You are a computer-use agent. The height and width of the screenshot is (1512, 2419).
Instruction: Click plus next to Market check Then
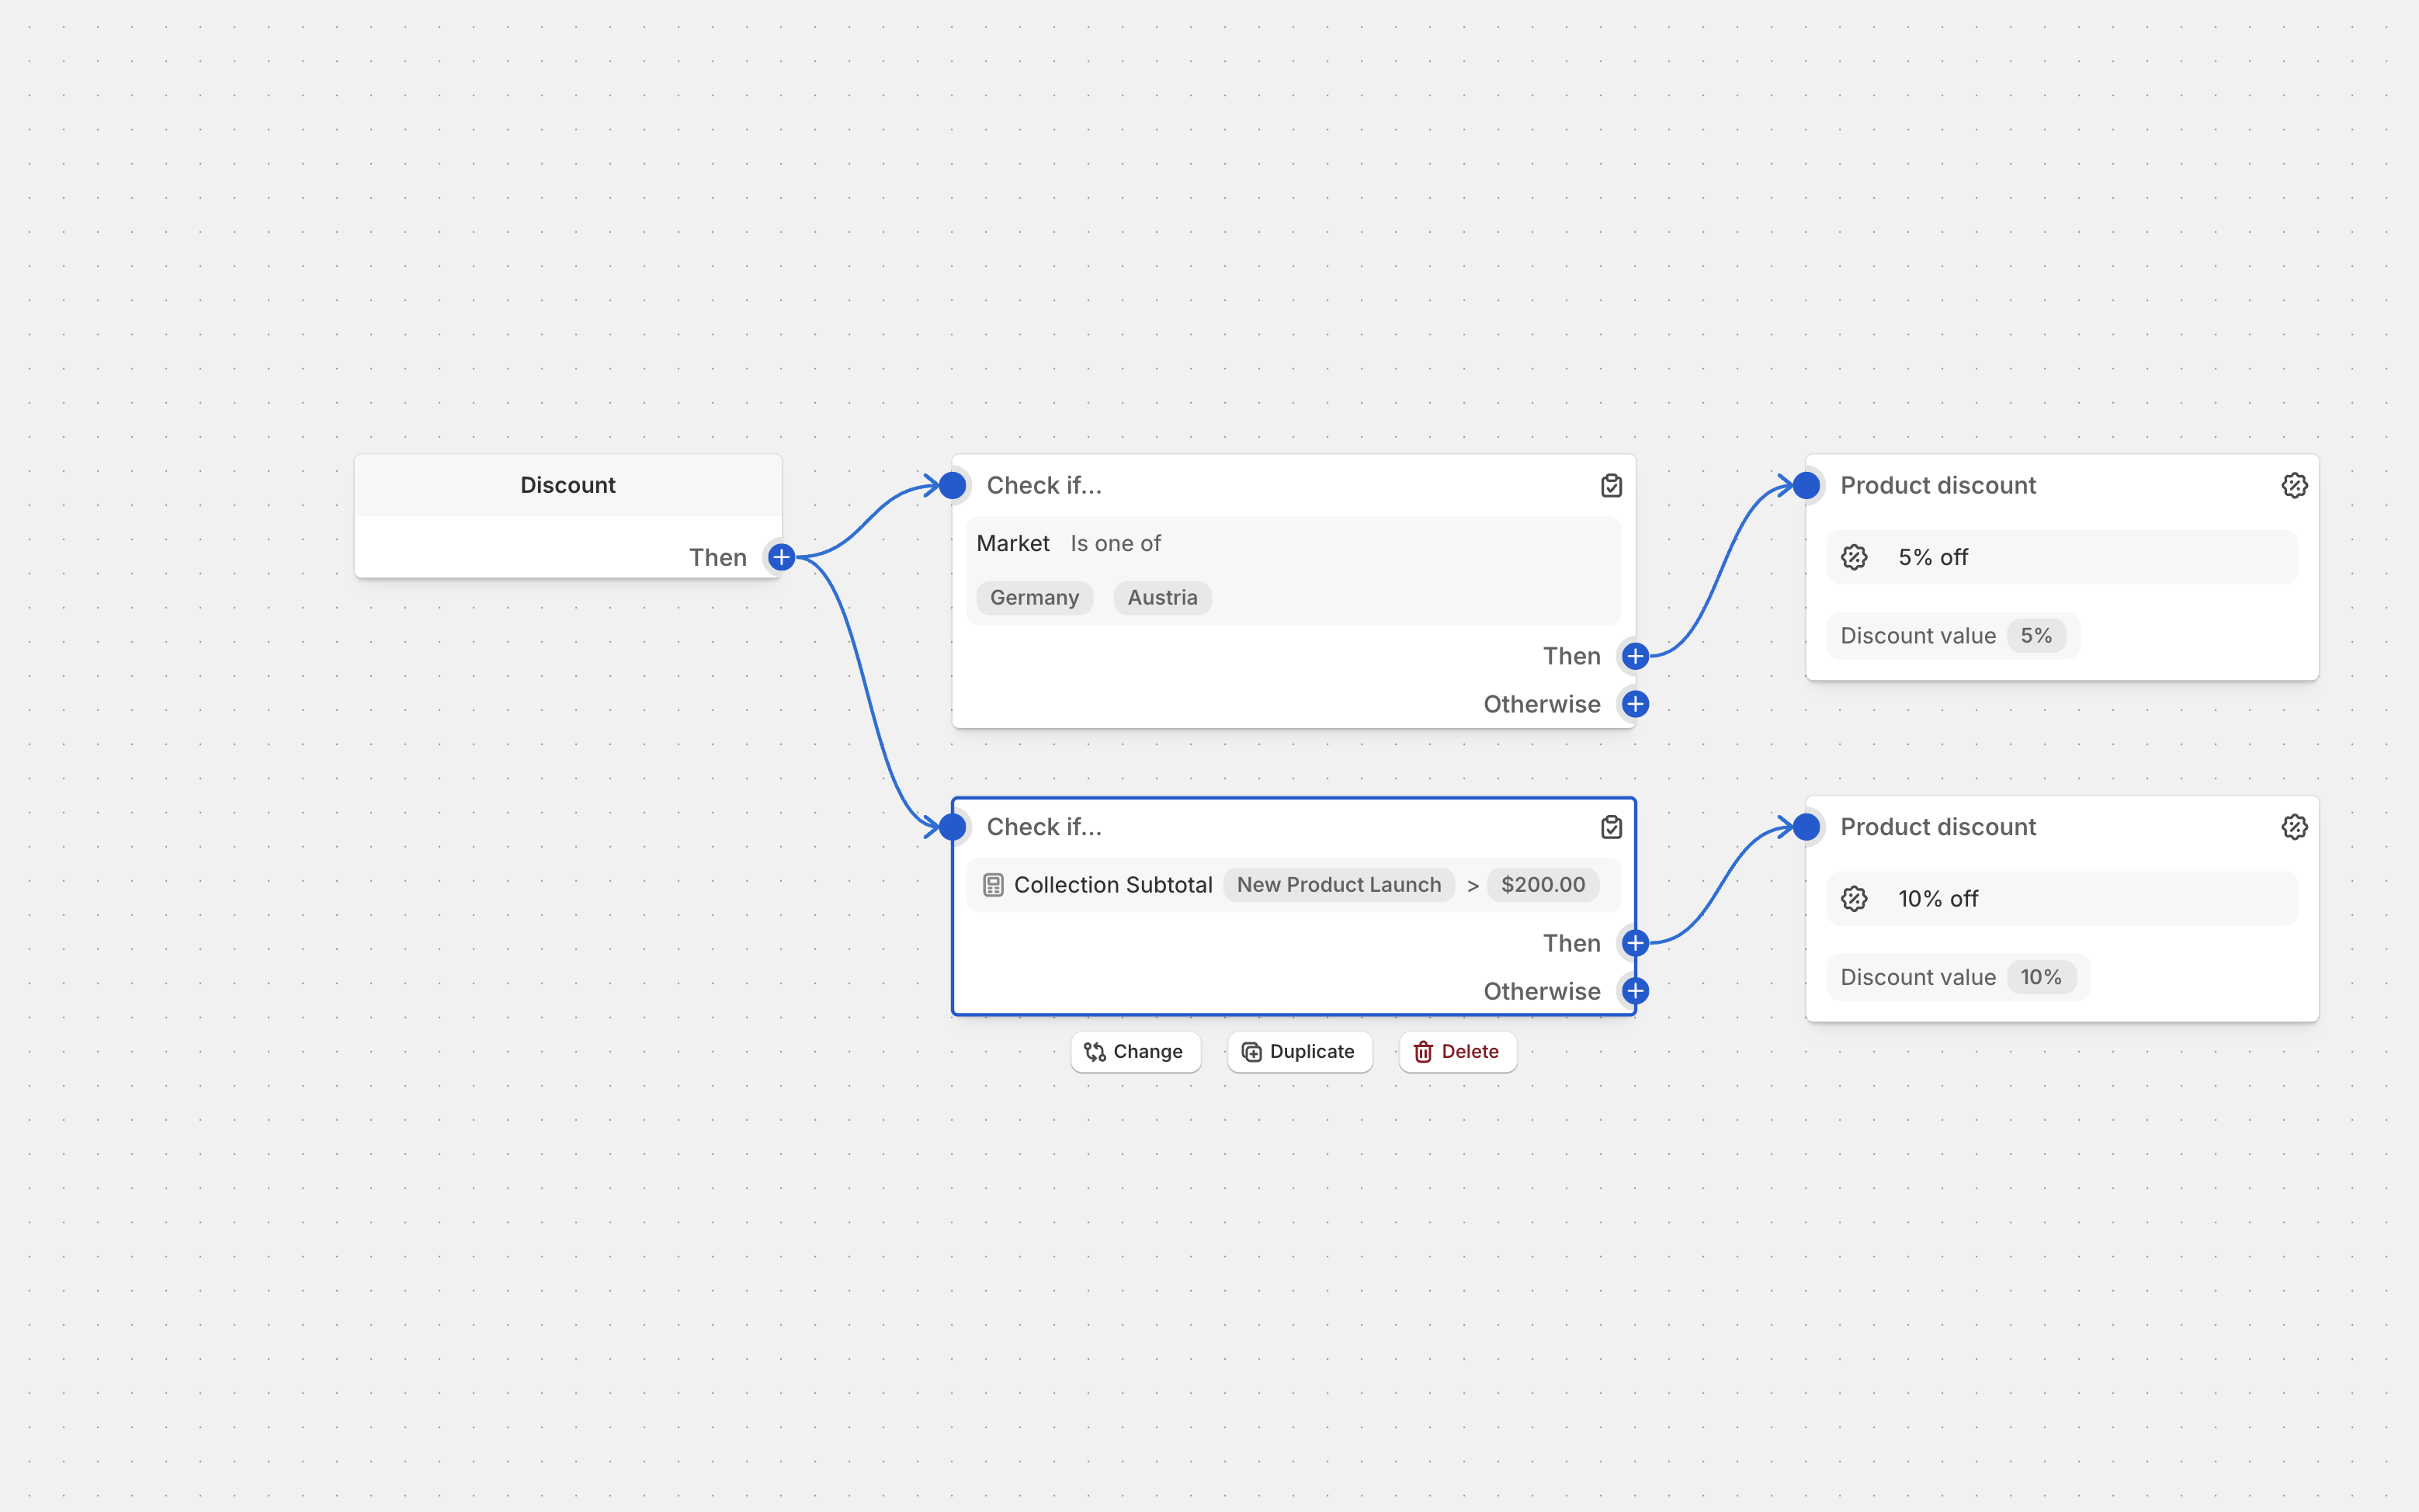(1635, 656)
